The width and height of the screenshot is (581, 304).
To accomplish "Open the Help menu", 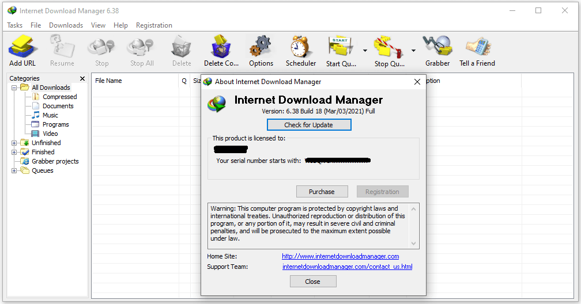I will click(x=120, y=25).
